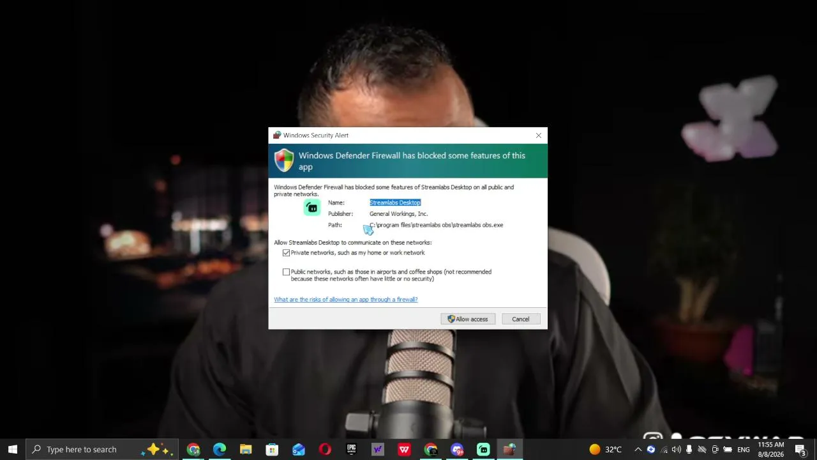Click the crossed-out cloud tray icon

[702, 449]
